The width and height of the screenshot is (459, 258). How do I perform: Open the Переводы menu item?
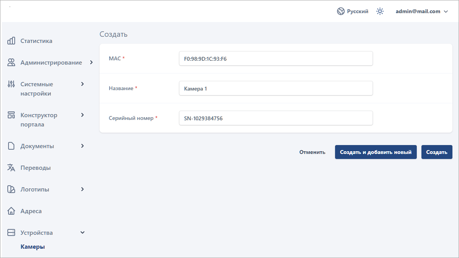click(36, 168)
